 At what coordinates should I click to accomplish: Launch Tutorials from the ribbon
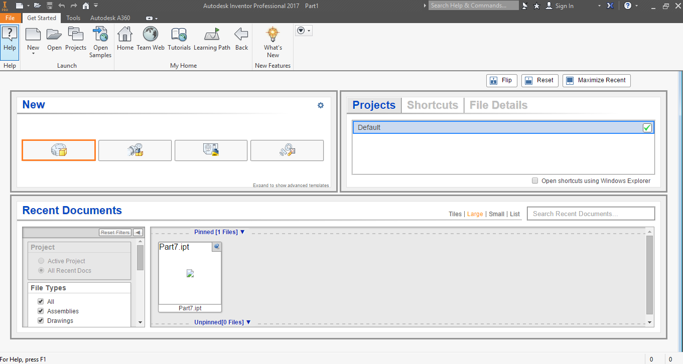point(179,39)
